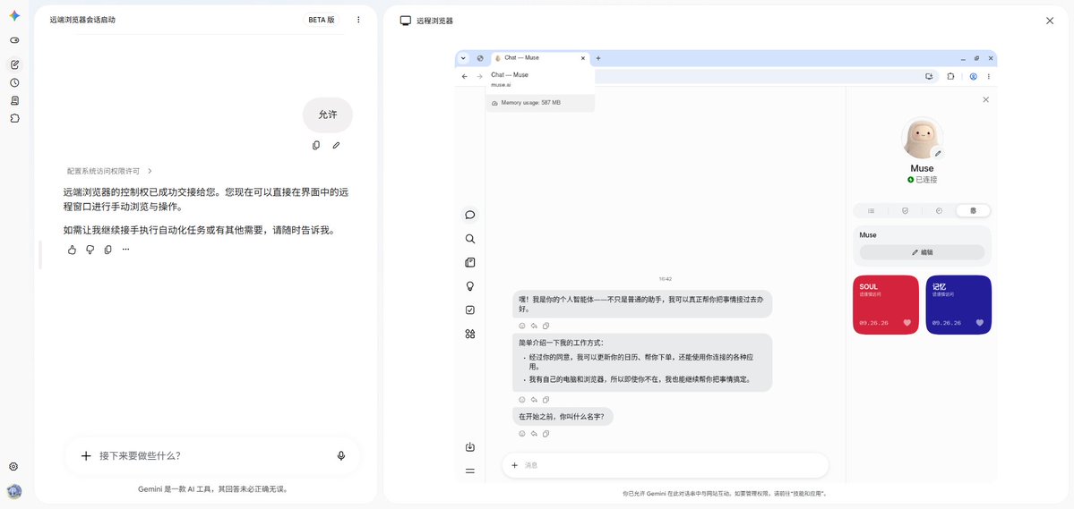1074x509 pixels.
Task: Copy the 允许 message
Action: [x=316, y=145]
